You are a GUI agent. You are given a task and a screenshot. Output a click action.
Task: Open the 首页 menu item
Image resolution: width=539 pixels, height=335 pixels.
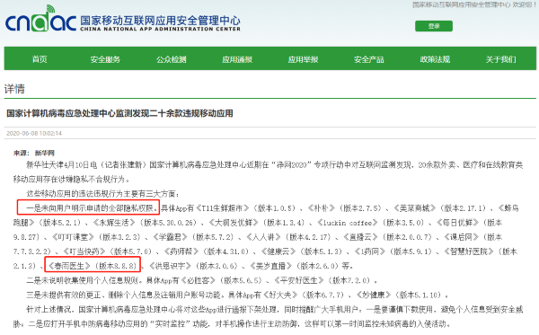(x=40, y=59)
